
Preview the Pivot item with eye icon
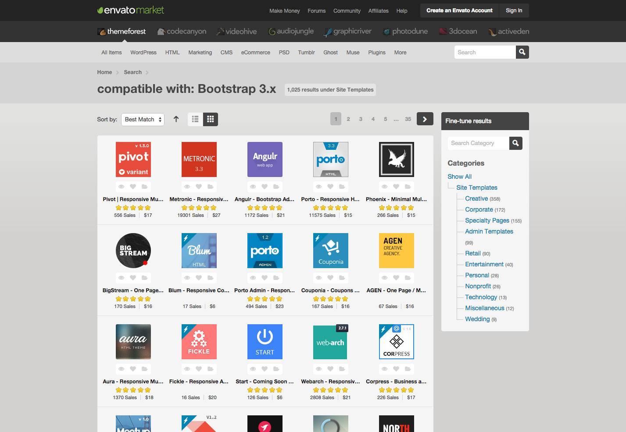(122, 187)
